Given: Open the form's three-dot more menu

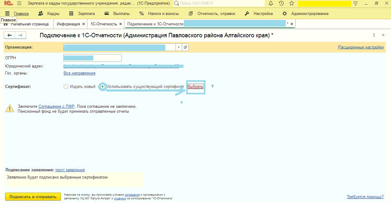Looking at the screenshot, I should coord(374,35).
